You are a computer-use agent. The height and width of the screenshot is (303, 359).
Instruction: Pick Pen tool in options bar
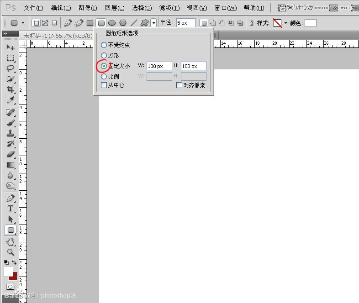tap(68, 23)
